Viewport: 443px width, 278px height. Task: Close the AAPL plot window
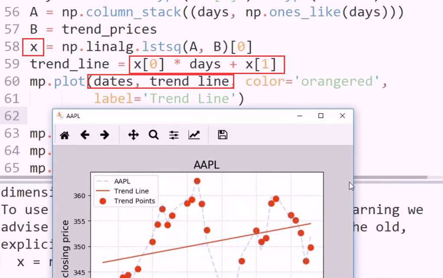(x=342, y=116)
